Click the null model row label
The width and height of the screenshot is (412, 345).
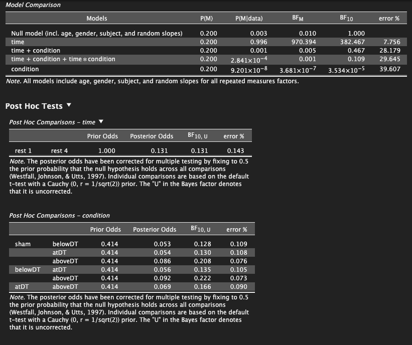96,34
